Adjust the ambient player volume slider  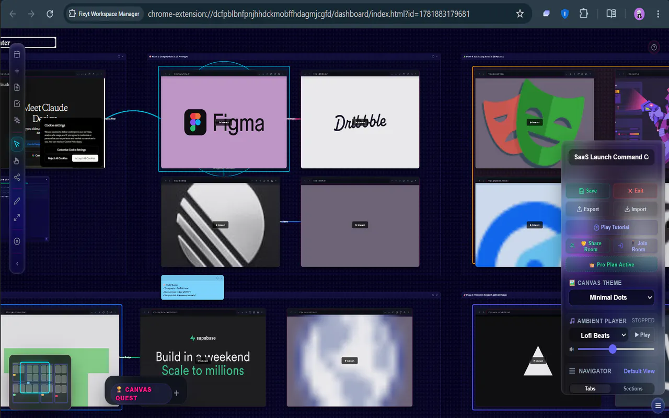(616, 349)
